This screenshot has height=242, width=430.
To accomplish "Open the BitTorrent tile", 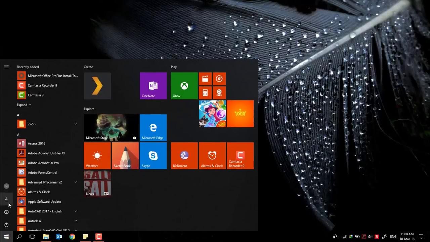I will click(x=184, y=156).
